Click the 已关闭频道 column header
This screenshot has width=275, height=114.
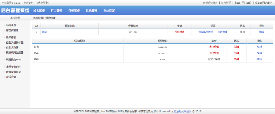(78, 41)
